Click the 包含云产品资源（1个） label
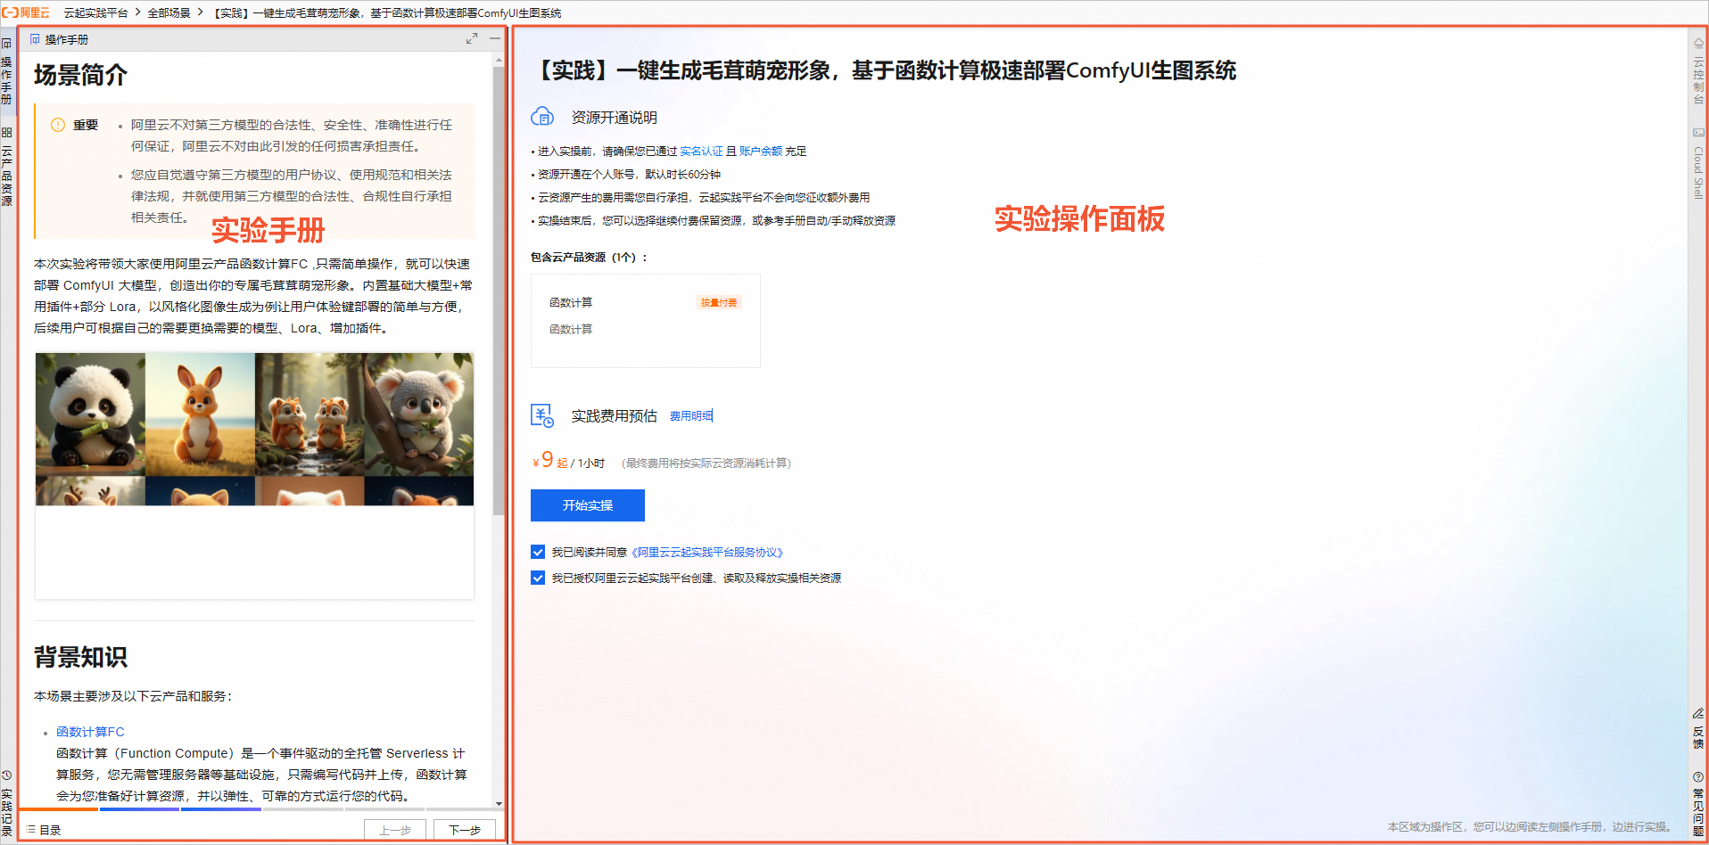 [x=589, y=258]
